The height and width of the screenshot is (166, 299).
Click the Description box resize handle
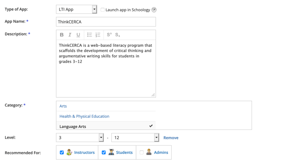[153, 95]
